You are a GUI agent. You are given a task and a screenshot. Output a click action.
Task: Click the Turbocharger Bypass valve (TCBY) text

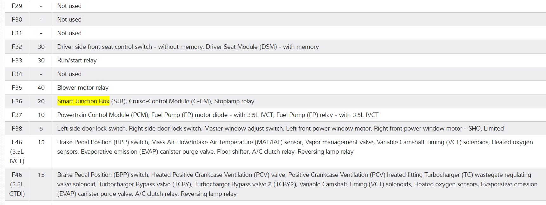(x=145, y=184)
